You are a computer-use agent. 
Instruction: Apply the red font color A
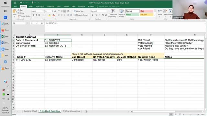54,15
